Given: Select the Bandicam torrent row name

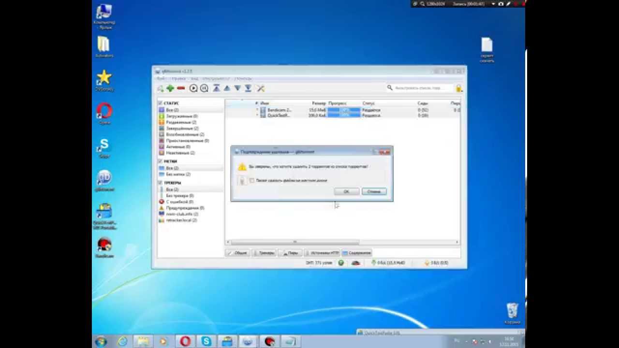Looking at the screenshot, I should pos(279,110).
